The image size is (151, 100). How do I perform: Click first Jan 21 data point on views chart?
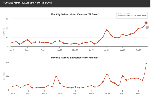12,43
